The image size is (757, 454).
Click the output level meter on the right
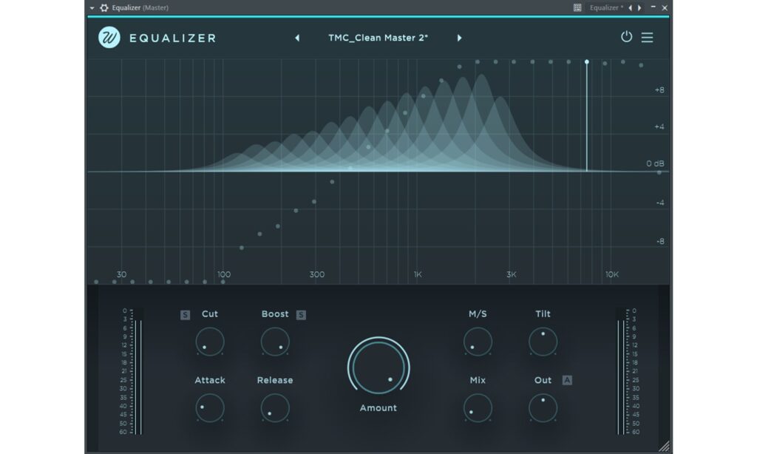[x=620, y=372]
